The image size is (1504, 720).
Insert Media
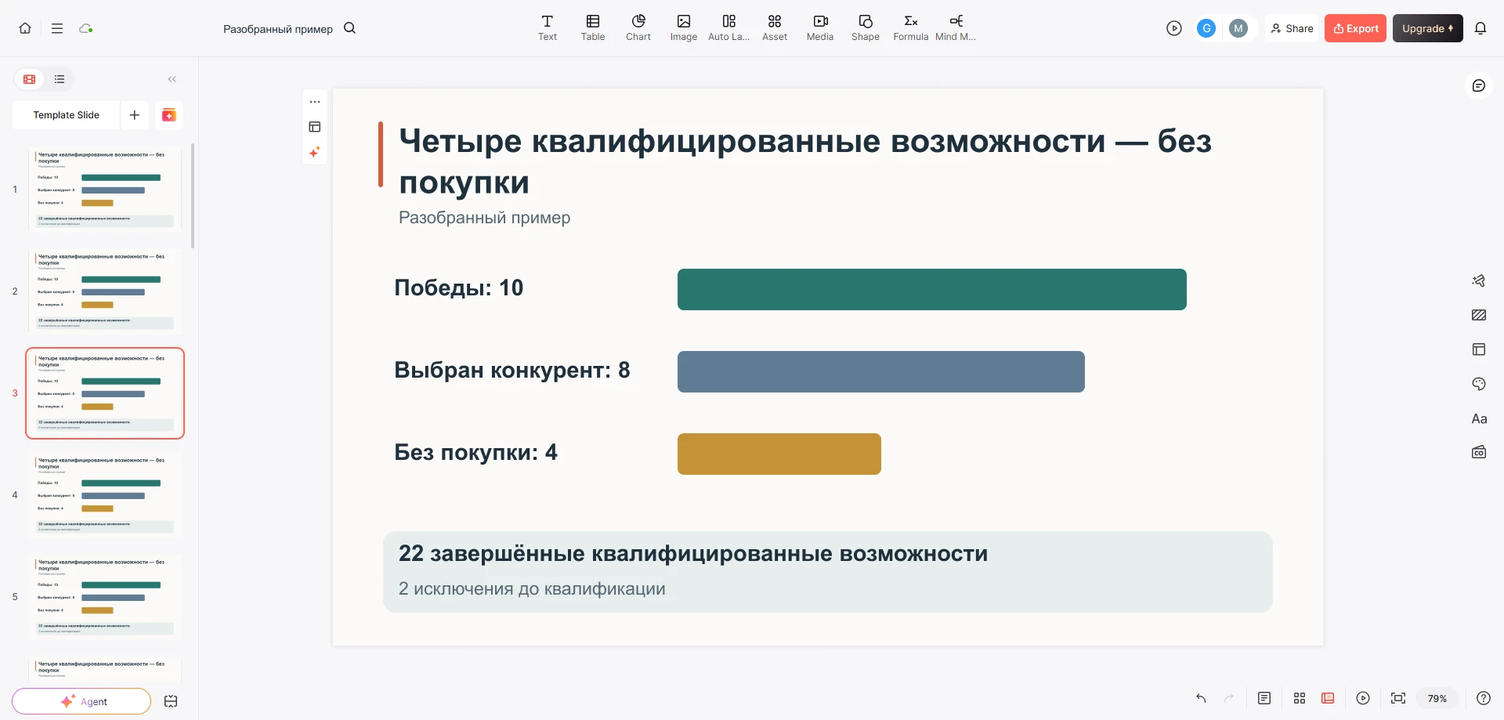pos(820,28)
